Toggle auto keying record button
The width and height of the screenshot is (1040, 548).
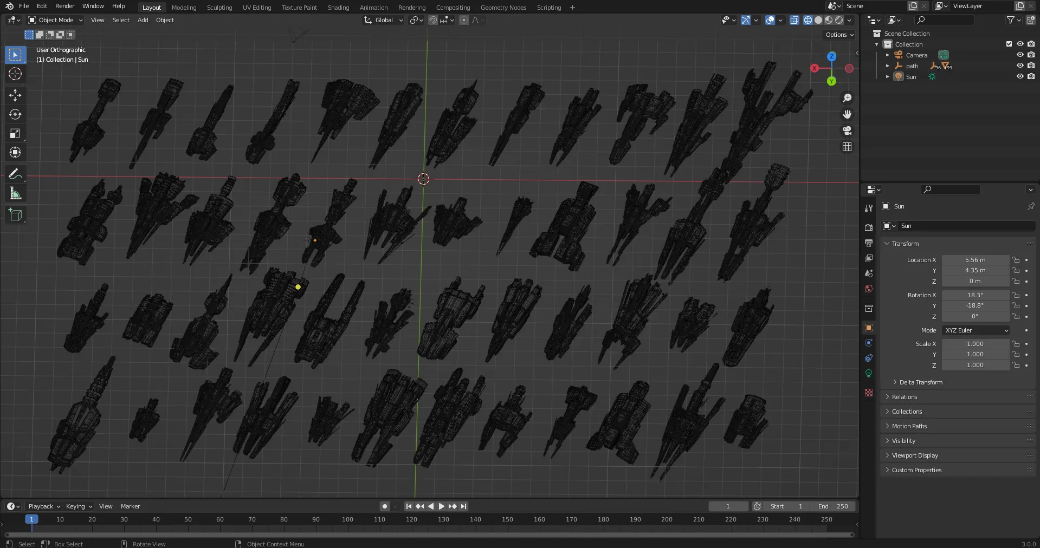click(x=385, y=506)
